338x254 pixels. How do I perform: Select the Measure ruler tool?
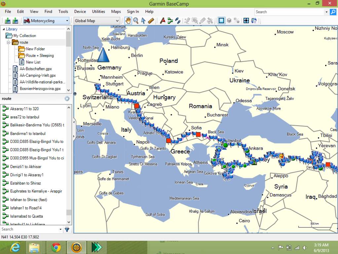coord(151,21)
